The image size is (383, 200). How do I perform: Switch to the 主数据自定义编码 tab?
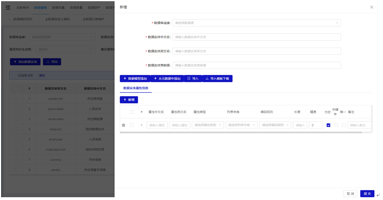tap(57, 19)
